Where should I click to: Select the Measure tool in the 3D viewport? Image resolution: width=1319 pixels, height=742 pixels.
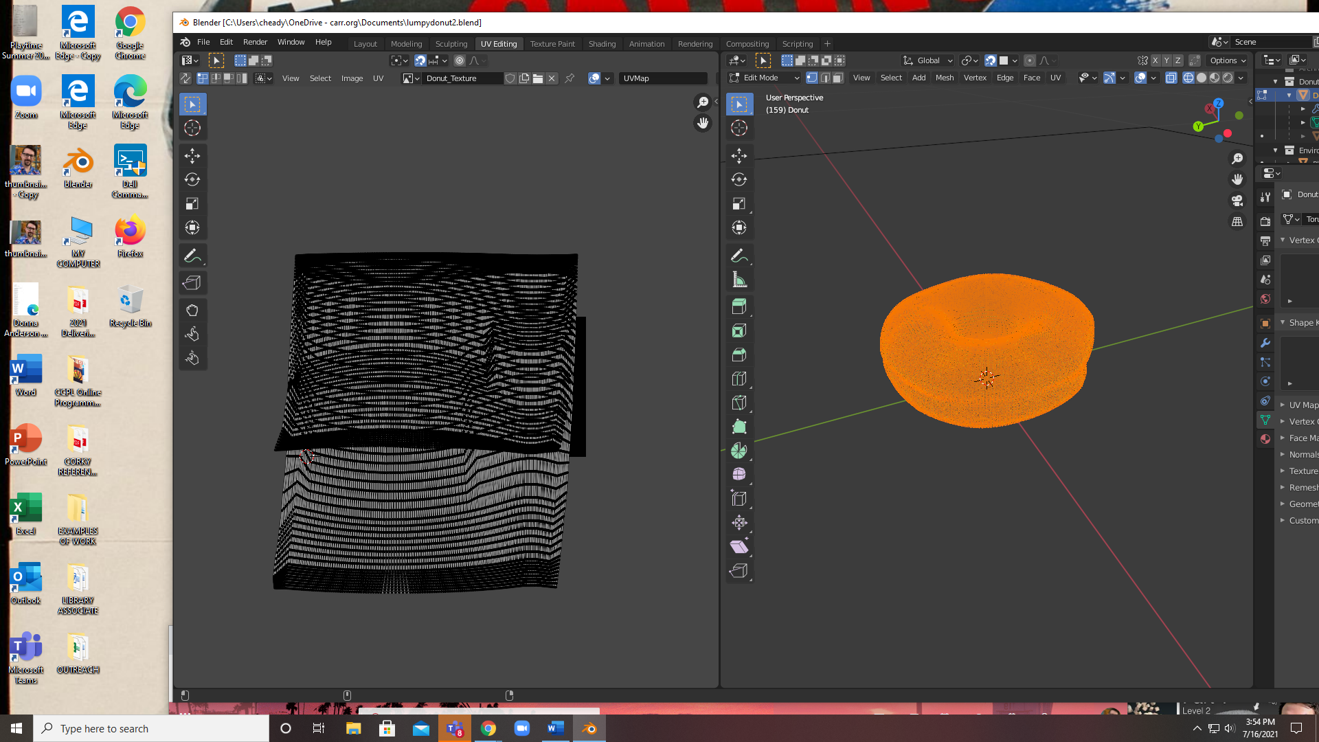point(739,280)
